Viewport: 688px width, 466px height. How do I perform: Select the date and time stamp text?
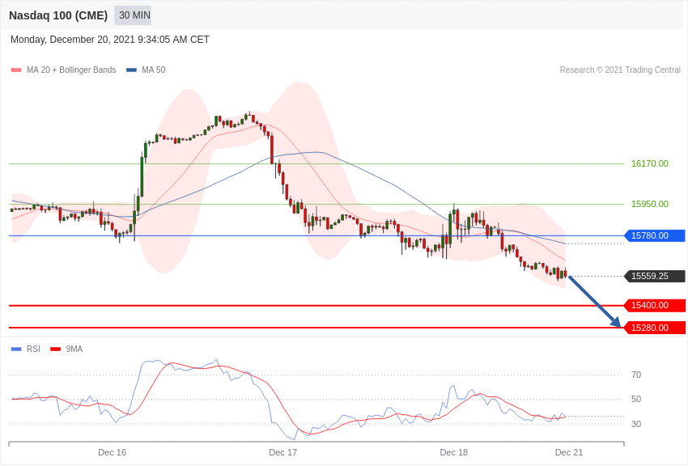110,40
